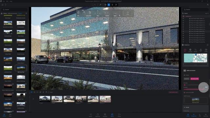This screenshot has height=118, width=210.
Task: Adjust the Intensity slider handle
Action: [x=184, y=85]
